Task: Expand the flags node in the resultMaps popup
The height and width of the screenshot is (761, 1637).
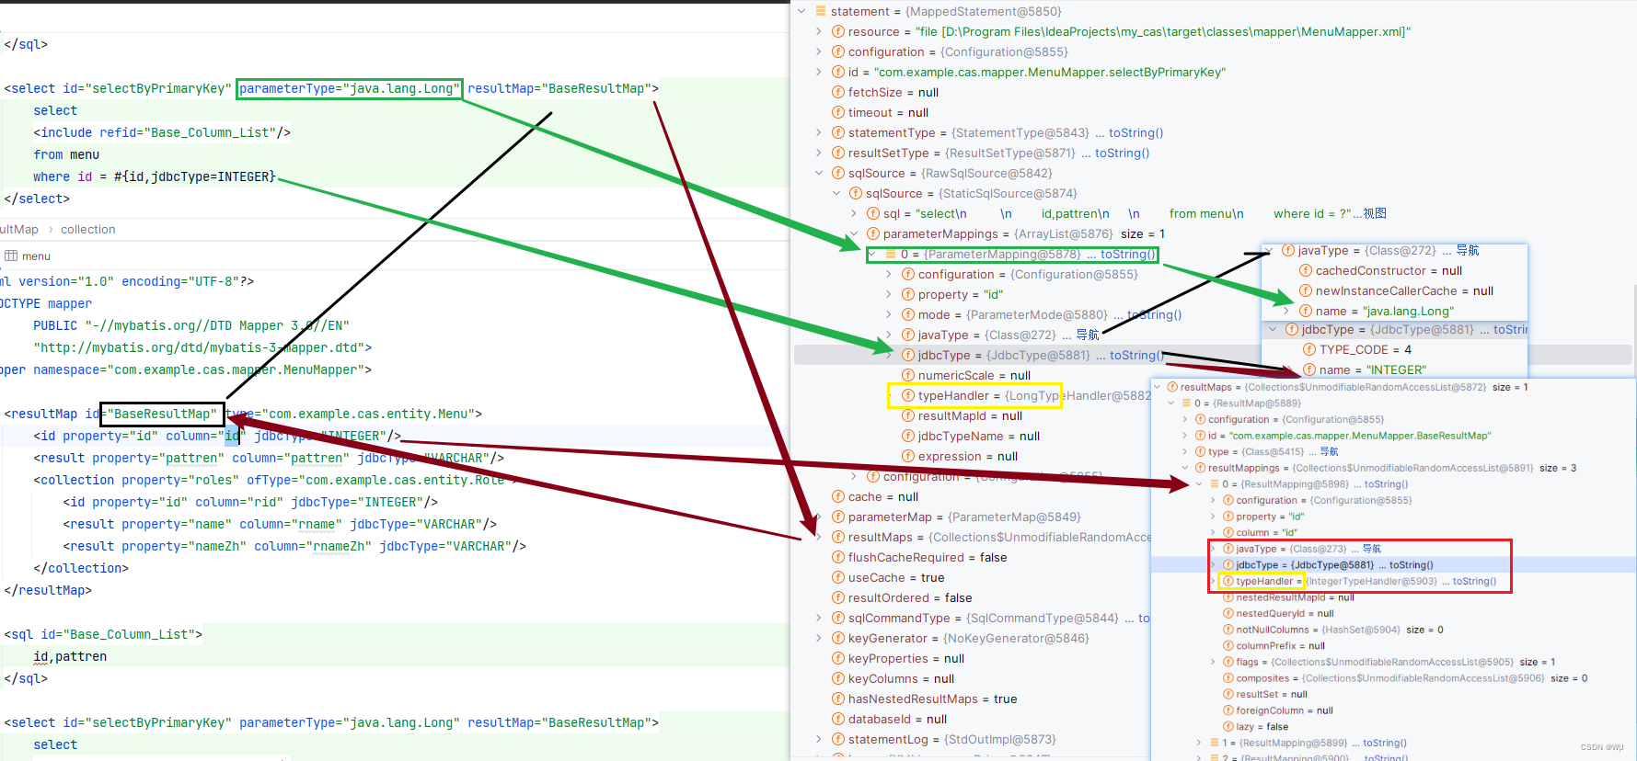Action: tap(1213, 662)
